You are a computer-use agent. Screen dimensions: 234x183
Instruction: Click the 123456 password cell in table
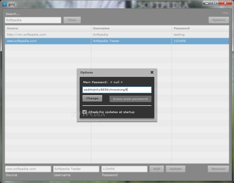point(200,41)
